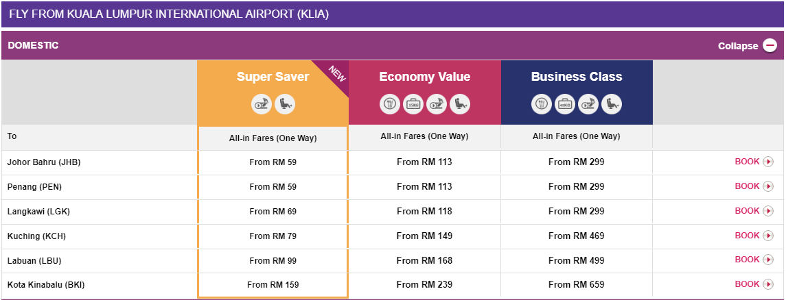Collapse the Domestic fares section
Screen dimensions: 786x300
pos(739,46)
